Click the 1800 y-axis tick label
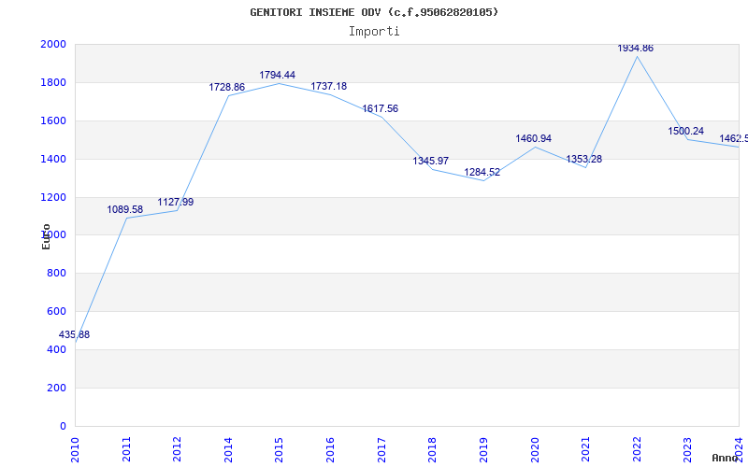Screen dimensions: 748x467 53,82
